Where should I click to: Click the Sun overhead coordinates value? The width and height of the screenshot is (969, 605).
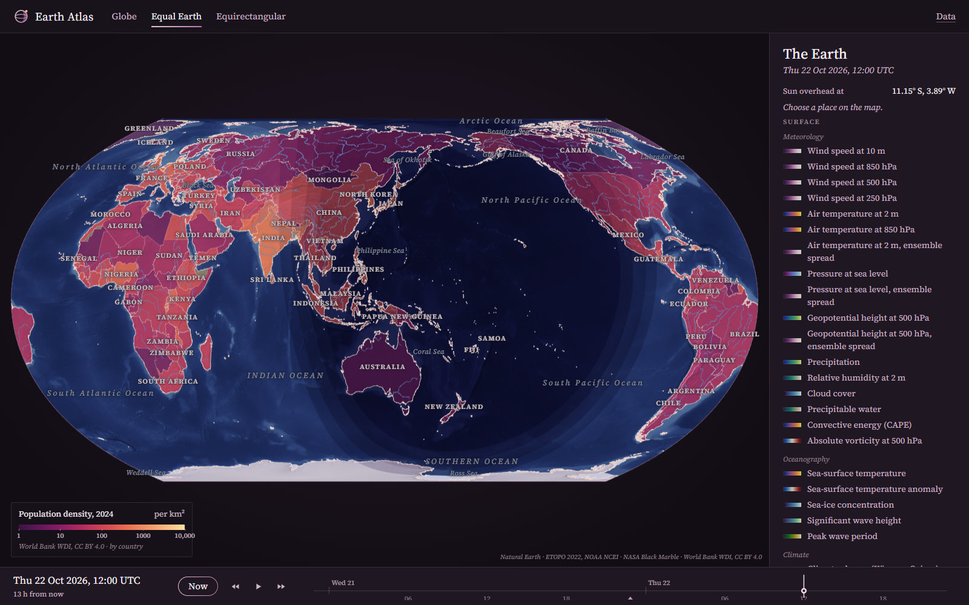[x=924, y=91]
